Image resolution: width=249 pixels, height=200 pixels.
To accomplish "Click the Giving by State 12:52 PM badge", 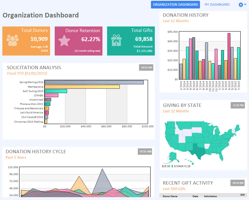I will point(237,105).
